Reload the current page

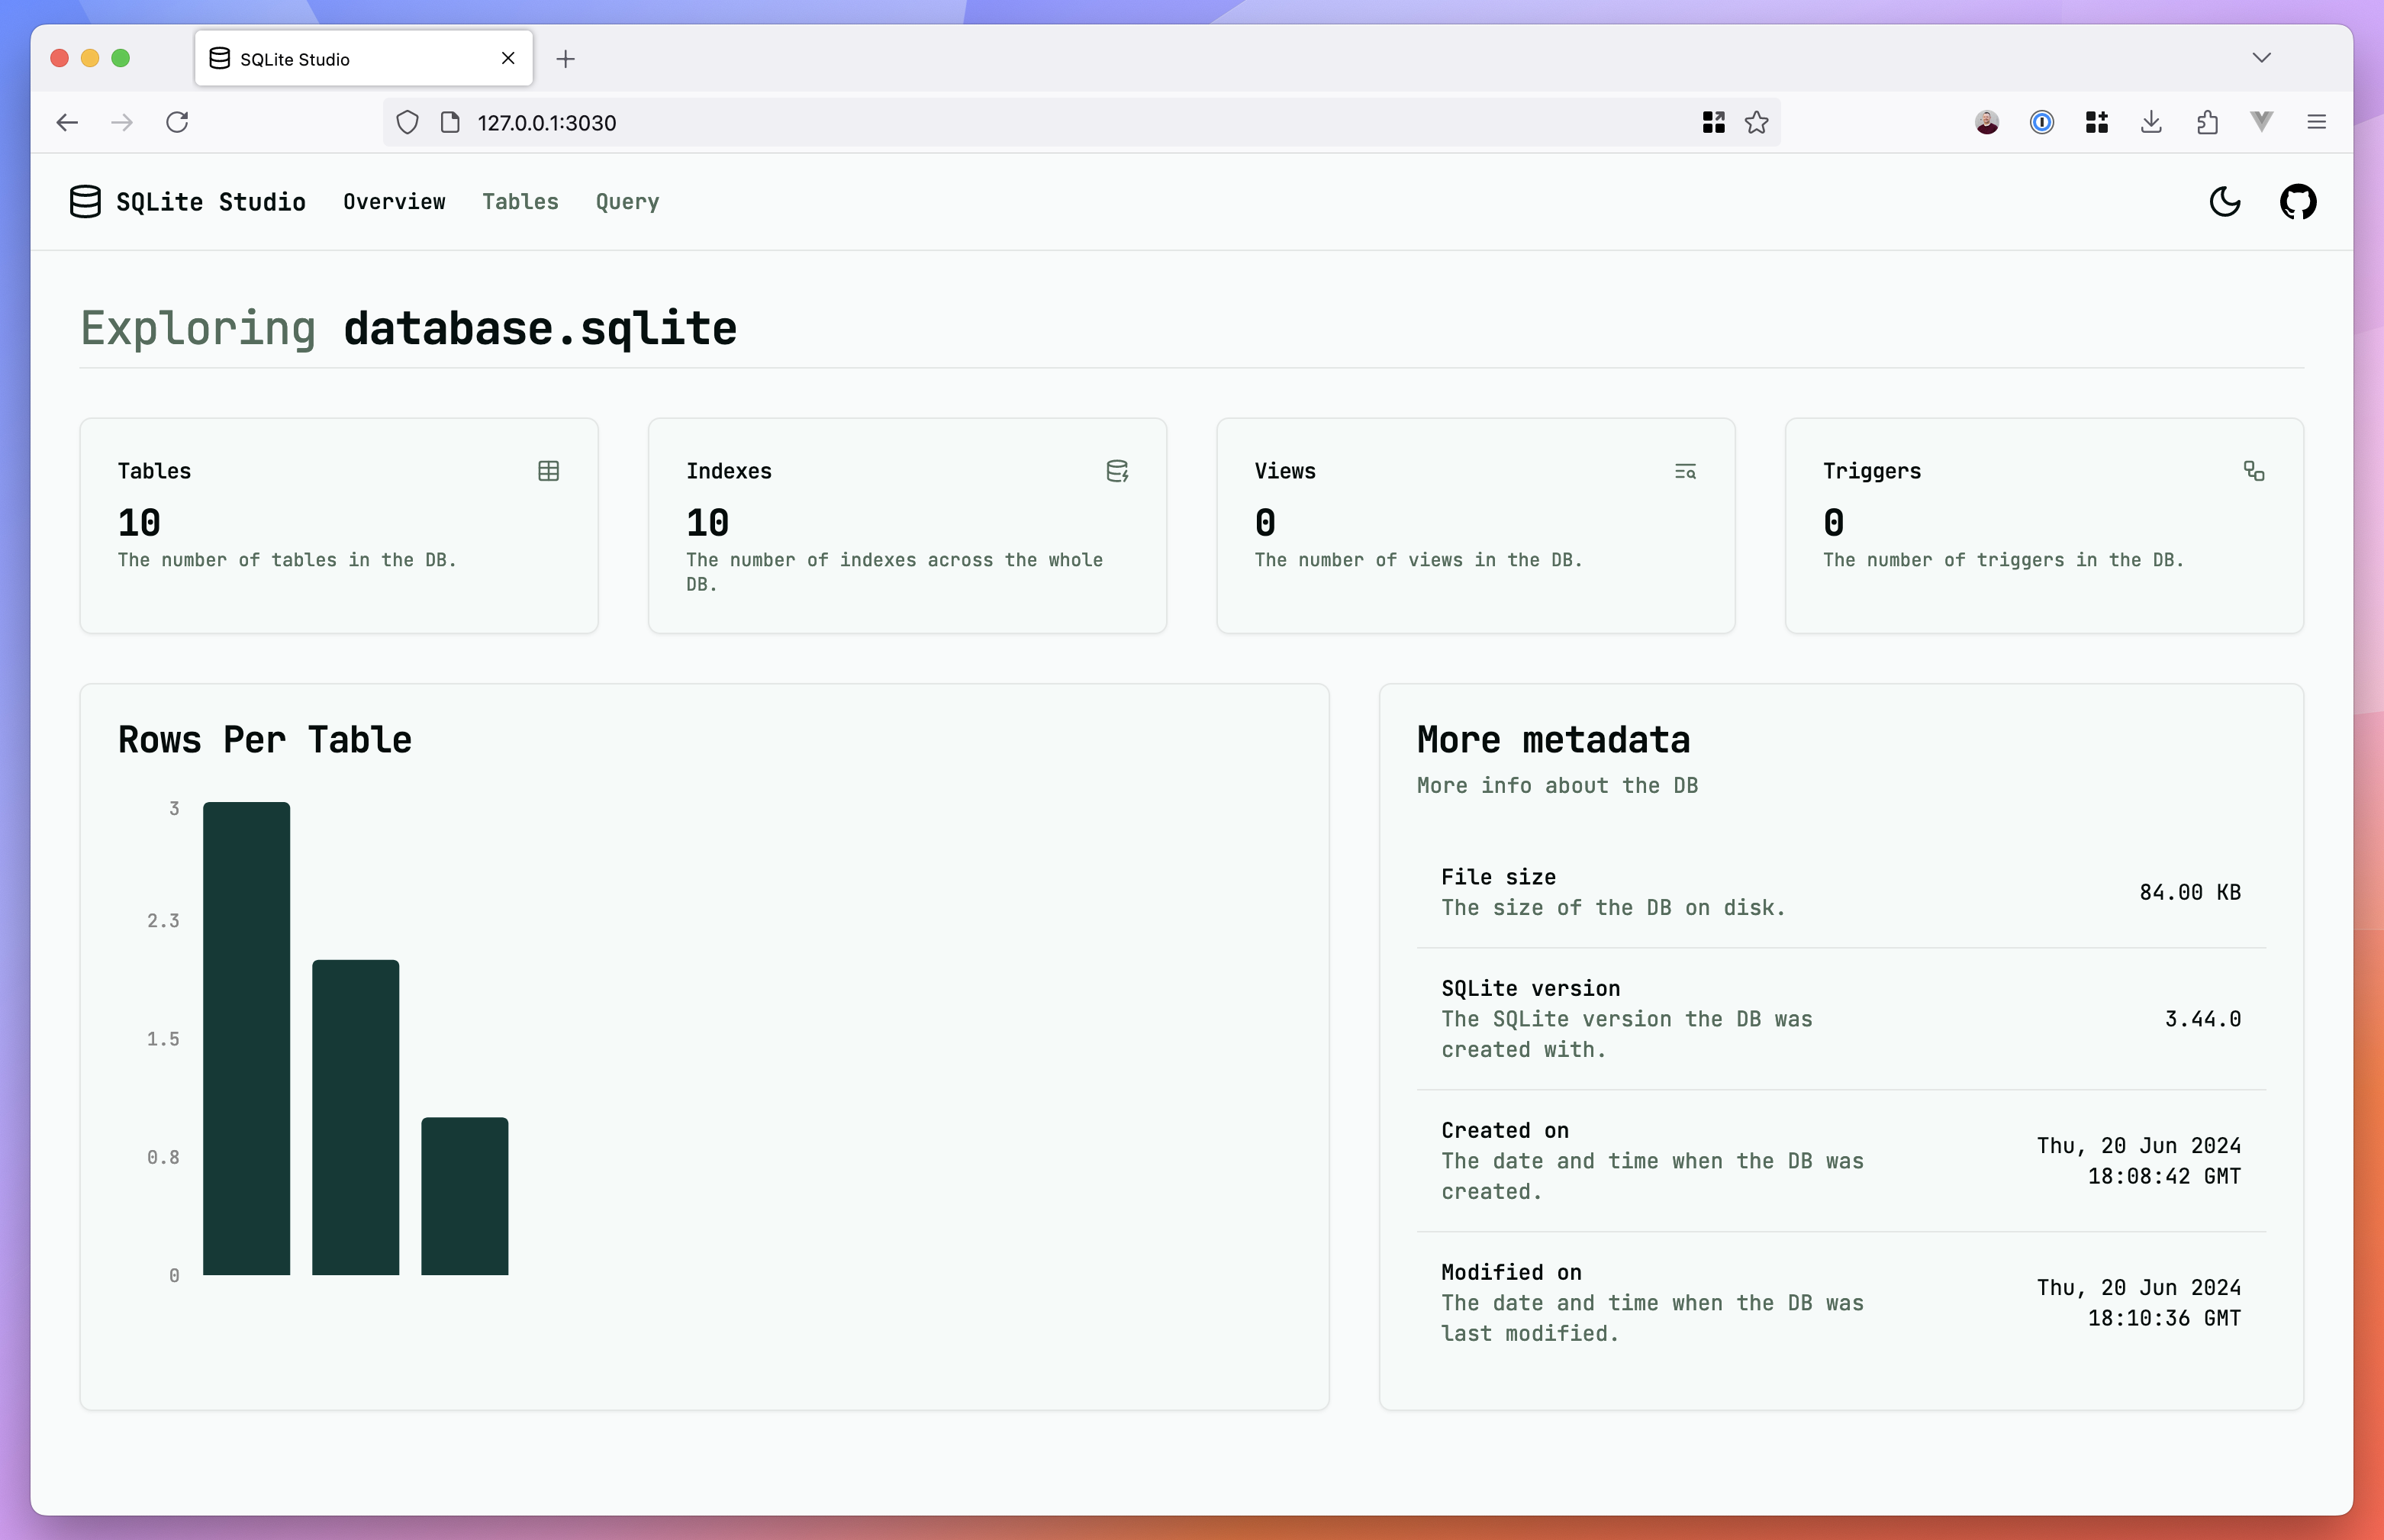[178, 122]
